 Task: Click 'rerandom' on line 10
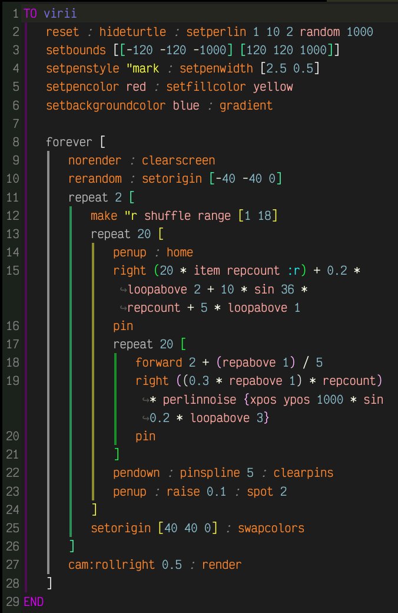[x=95, y=179]
